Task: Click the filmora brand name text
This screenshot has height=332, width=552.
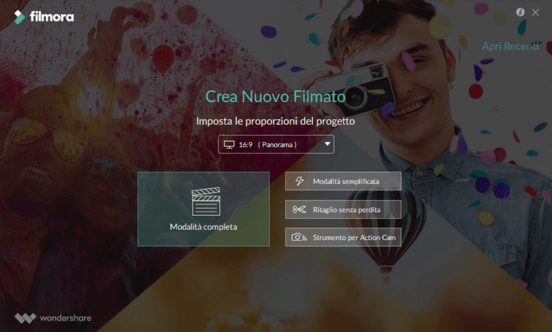Action: click(x=52, y=16)
